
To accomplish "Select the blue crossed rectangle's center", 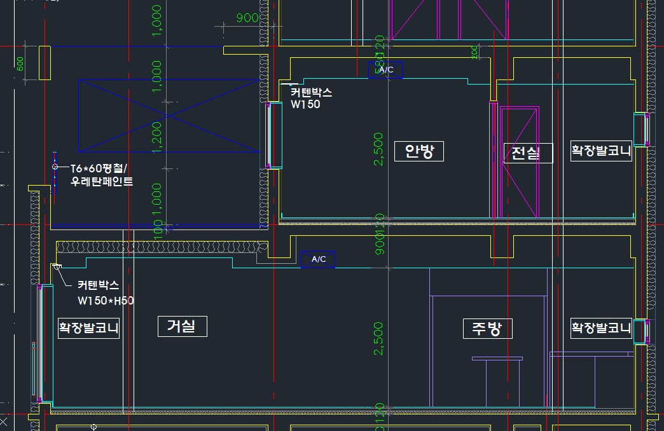I will coord(169,116).
